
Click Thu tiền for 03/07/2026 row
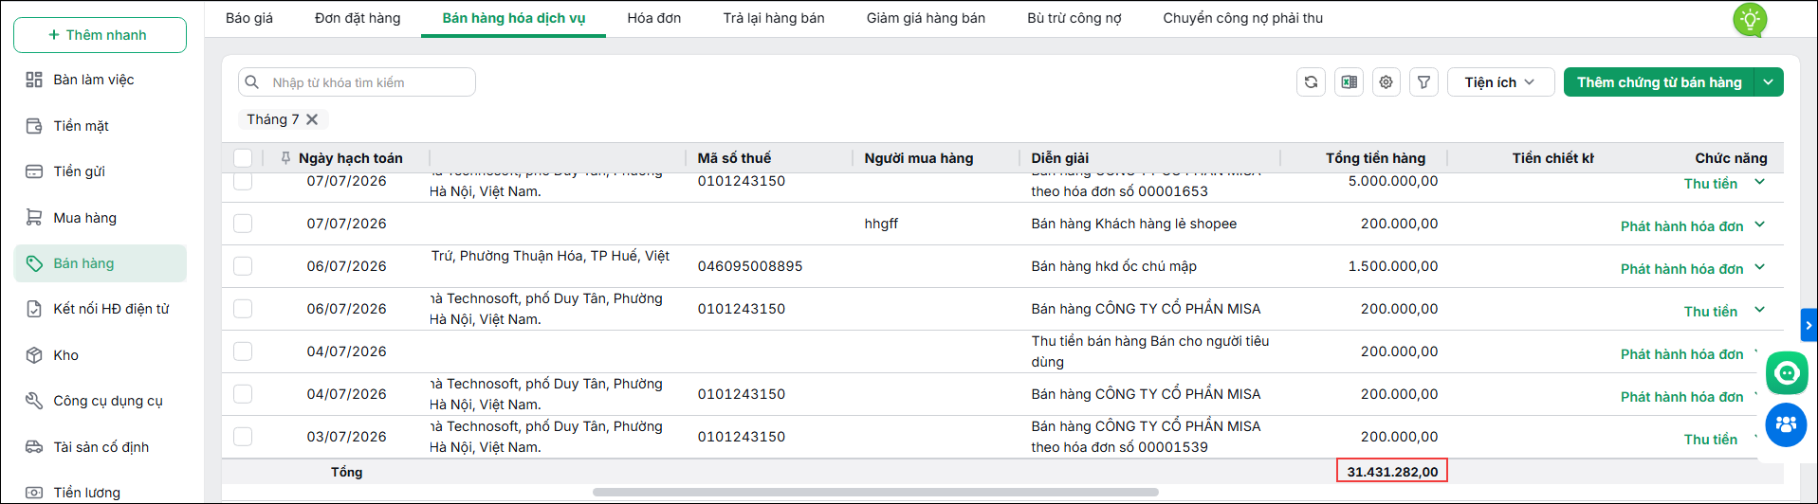point(1711,440)
